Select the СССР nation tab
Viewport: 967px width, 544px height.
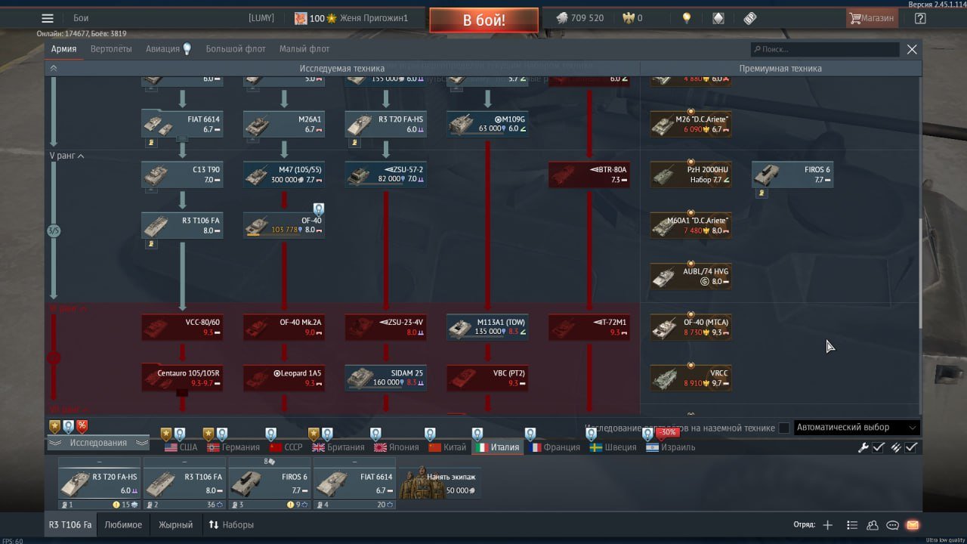[286, 447]
